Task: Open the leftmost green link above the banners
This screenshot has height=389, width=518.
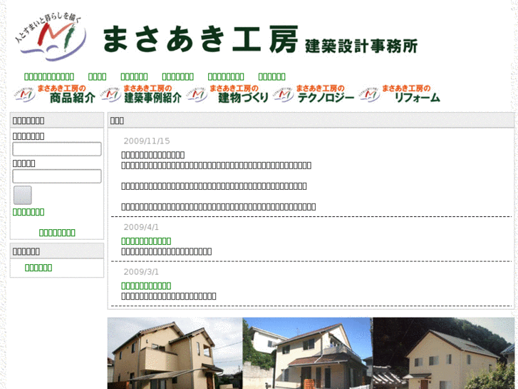Action: (x=49, y=76)
